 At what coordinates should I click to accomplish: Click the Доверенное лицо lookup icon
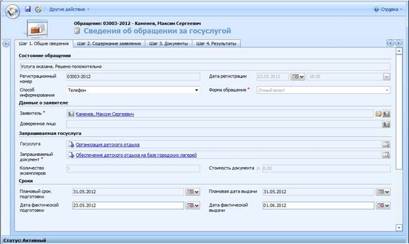[x=386, y=124]
